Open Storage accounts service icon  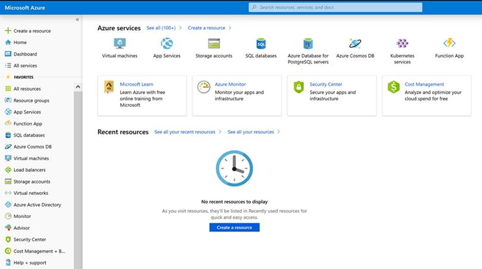pos(214,44)
